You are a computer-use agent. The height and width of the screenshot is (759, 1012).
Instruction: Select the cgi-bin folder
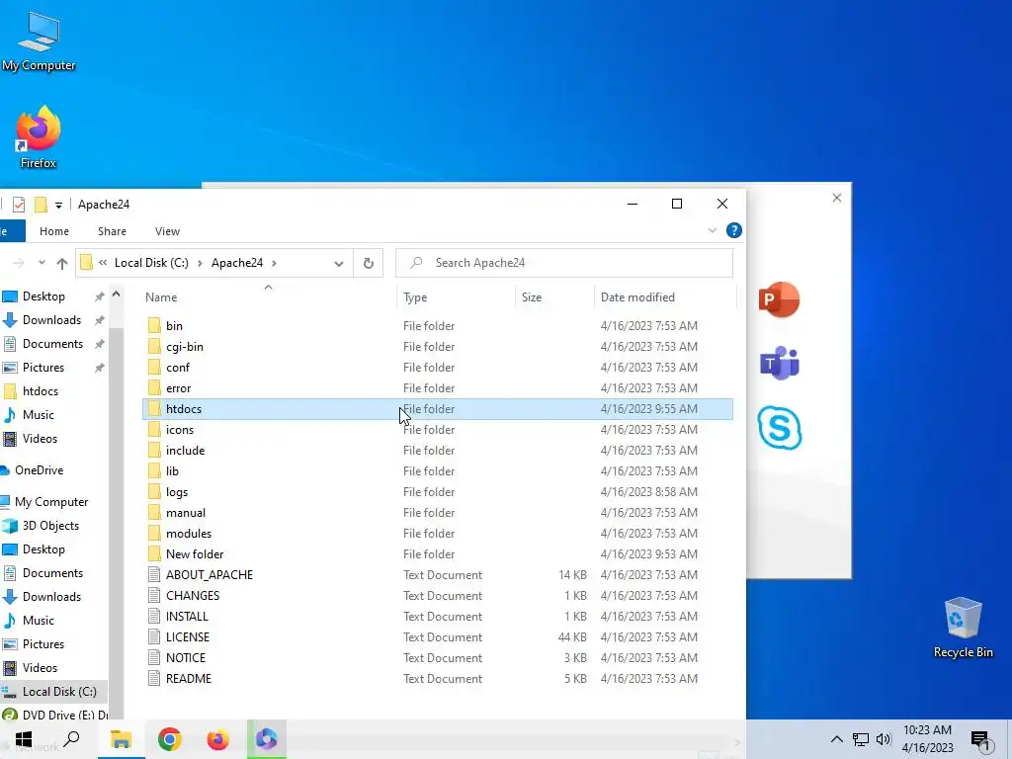click(438, 347)
